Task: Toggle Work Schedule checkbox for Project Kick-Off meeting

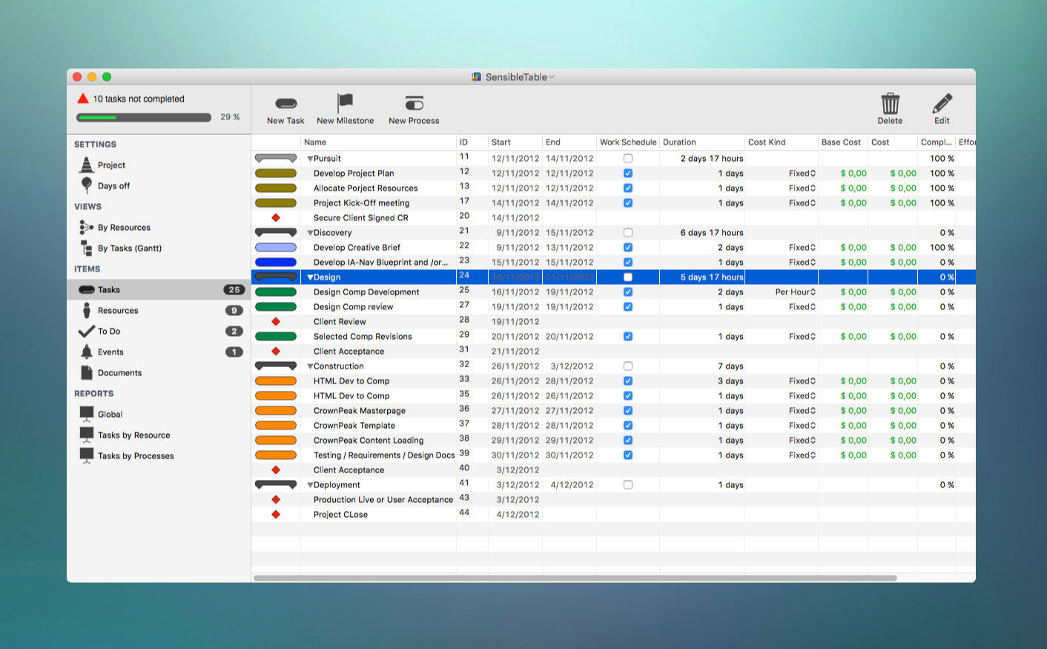Action: (x=628, y=202)
